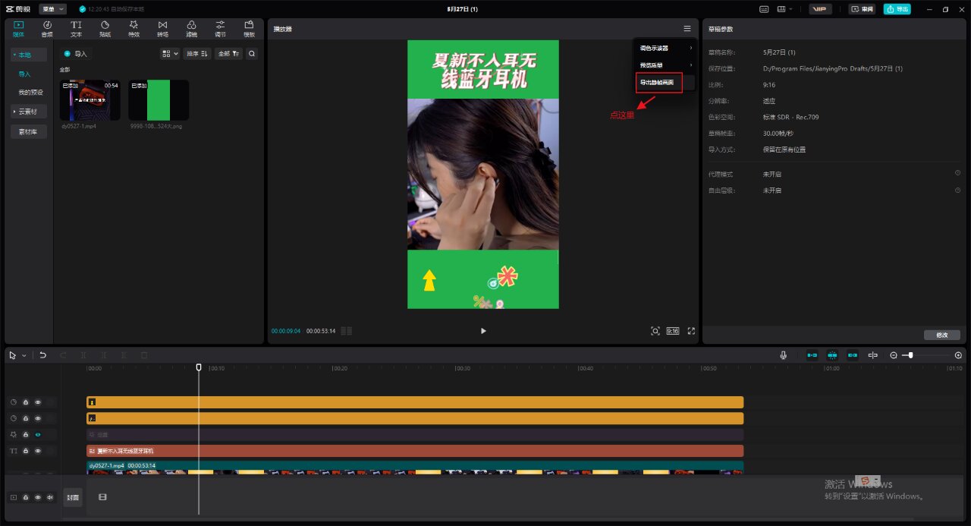Screen dimensions: 971x526
Task: Undo the last edit in timeline toolbar
Action: point(42,355)
